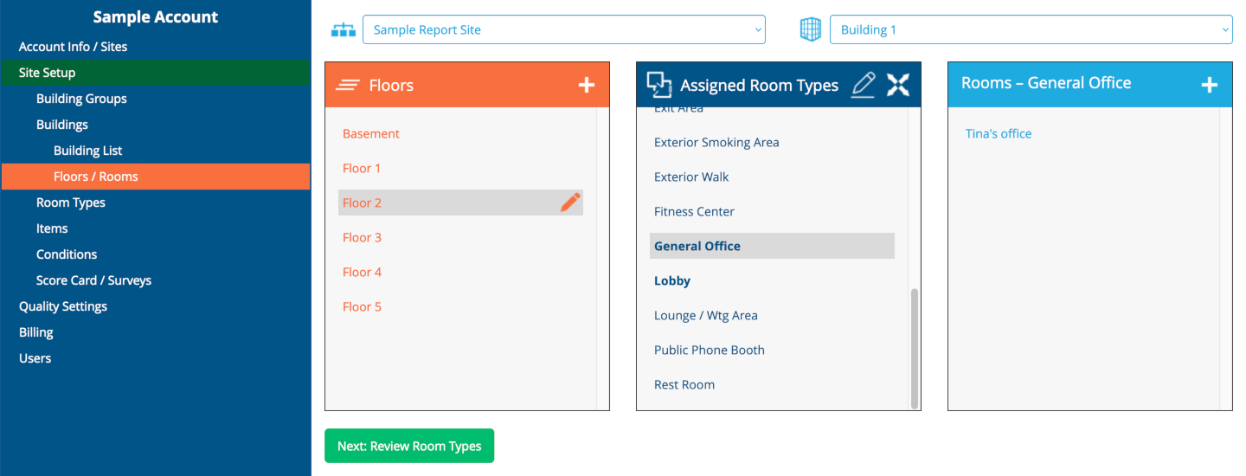Open the Building 1 dropdown

click(x=1031, y=30)
